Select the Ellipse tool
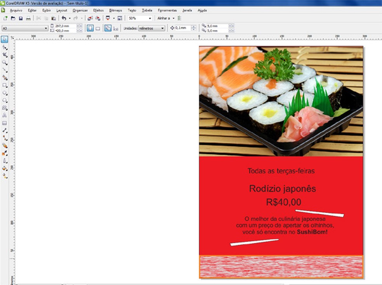Screen dimensions: 382x285 4,93
